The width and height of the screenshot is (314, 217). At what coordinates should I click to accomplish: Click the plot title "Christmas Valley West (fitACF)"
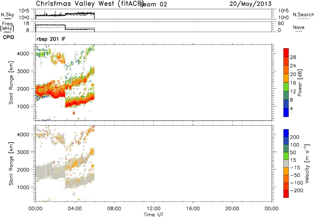(90, 4)
